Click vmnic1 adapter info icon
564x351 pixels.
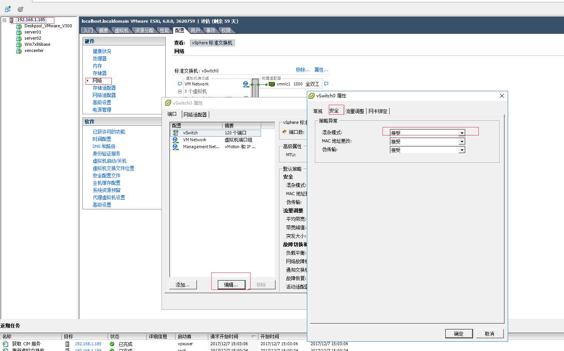click(x=326, y=84)
